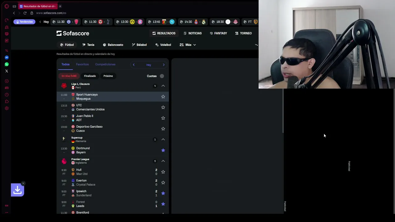Open the Opera menu logo
Image resolution: width=395 pixels, height=222 pixels.
(6, 6)
